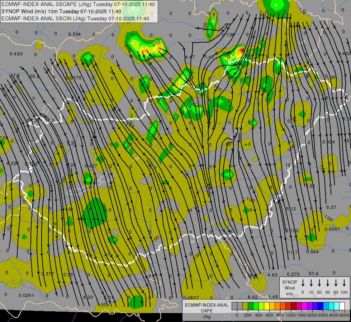This screenshot has height=322, width=351.
Task: Click the map value 57.4
Action: tap(313, 273)
